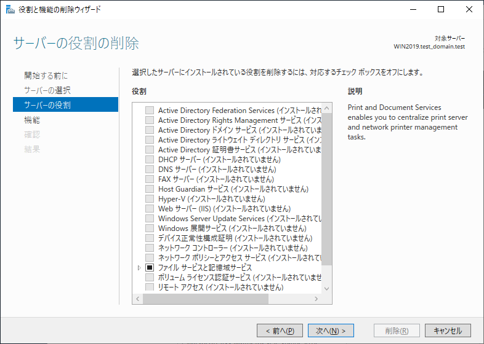Viewport: 484px width, 344px height.
Task: Toggle the Windows 展開サービス checkbox
Action: (150, 228)
